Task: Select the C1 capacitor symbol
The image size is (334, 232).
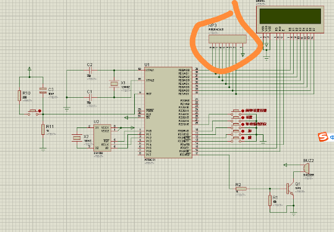Action: point(90,97)
